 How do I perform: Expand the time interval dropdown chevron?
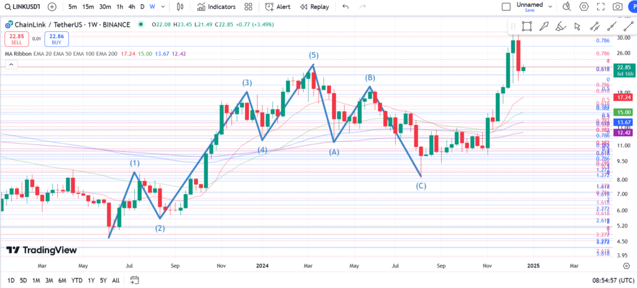pyautogui.click(x=165, y=7)
